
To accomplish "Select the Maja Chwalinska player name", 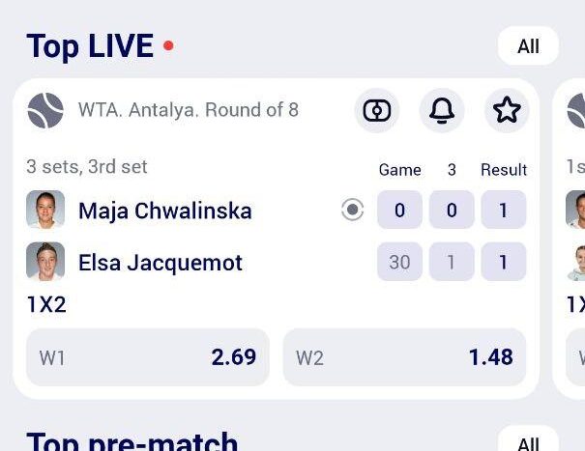I will [165, 211].
